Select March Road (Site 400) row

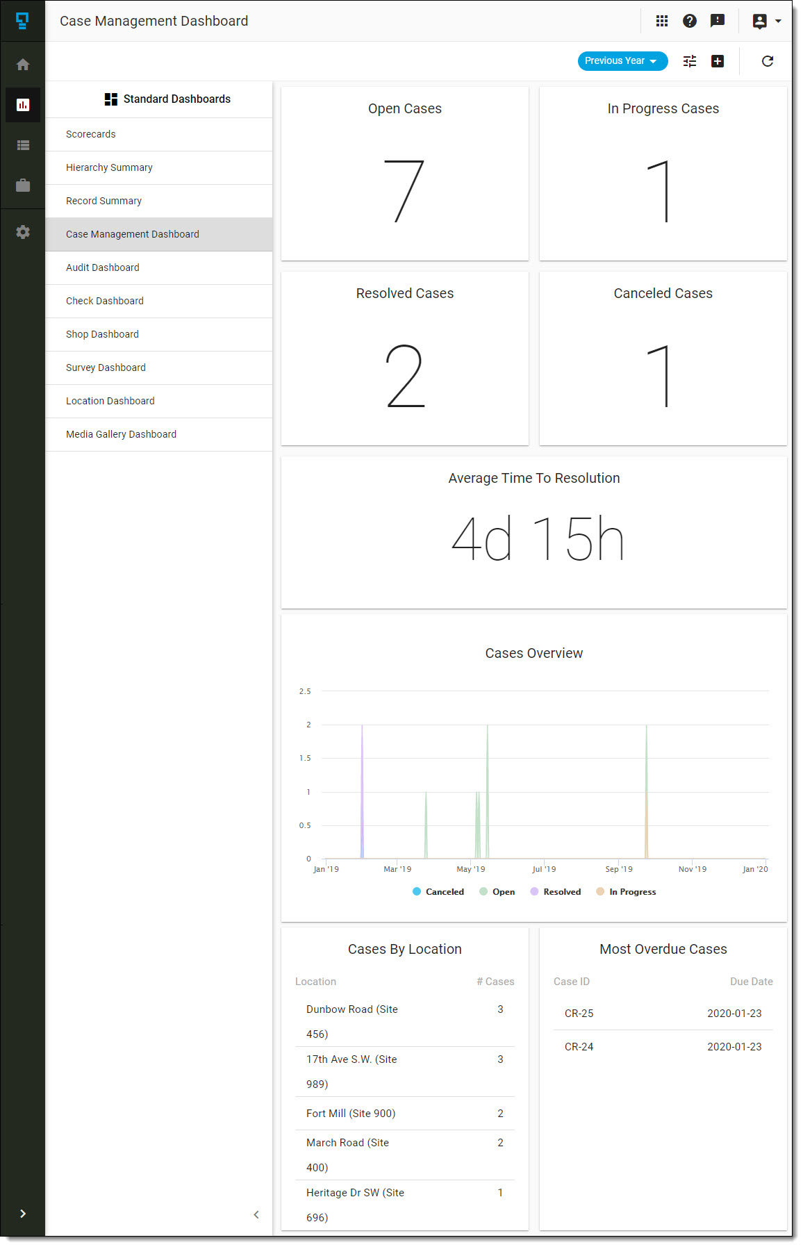405,1155
